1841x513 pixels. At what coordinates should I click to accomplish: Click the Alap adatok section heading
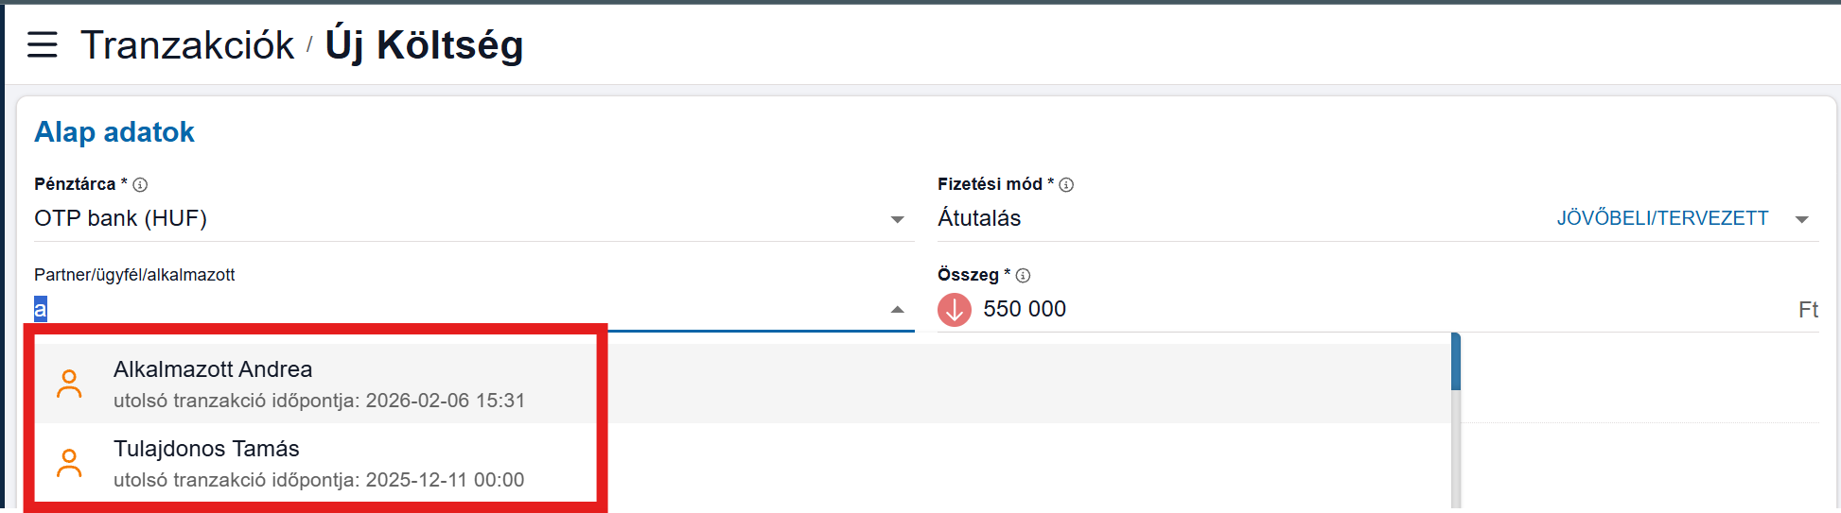pos(114,132)
